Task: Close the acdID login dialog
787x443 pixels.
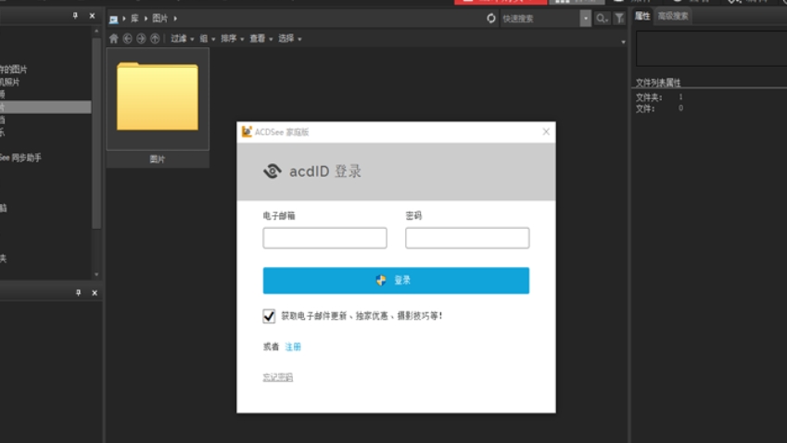Action: click(546, 132)
